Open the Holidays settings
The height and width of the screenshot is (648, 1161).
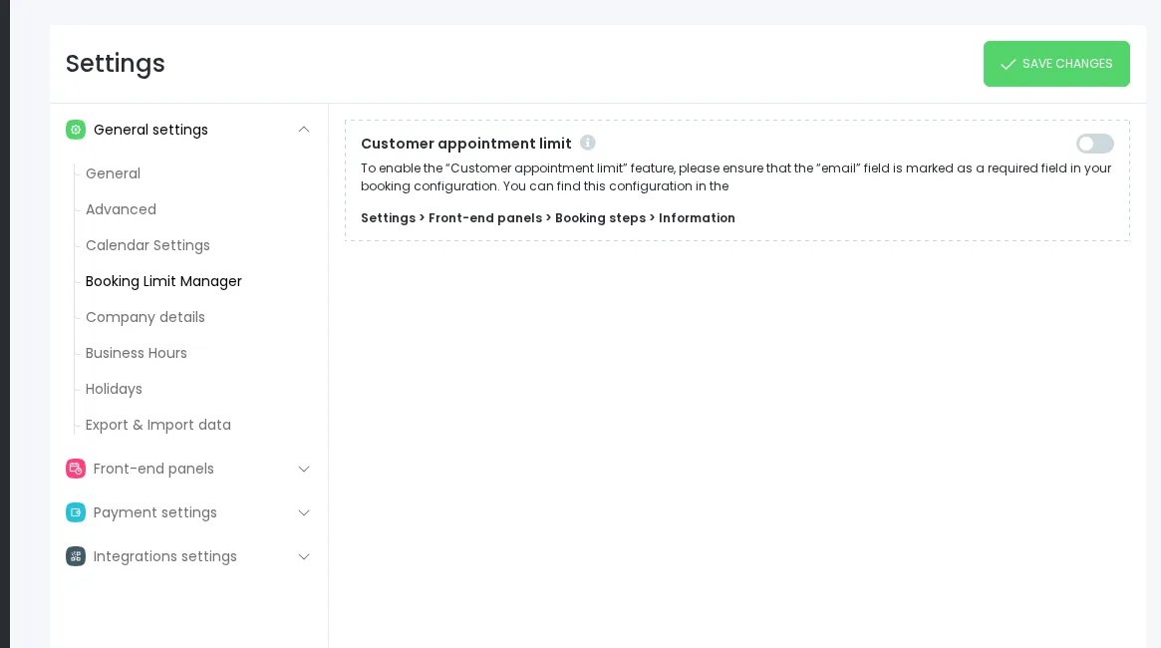pos(114,389)
